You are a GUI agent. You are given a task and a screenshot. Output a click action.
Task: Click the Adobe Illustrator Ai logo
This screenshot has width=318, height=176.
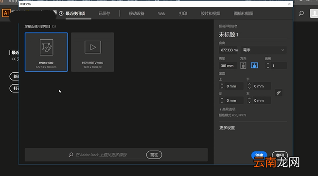click(x=6, y=13)
